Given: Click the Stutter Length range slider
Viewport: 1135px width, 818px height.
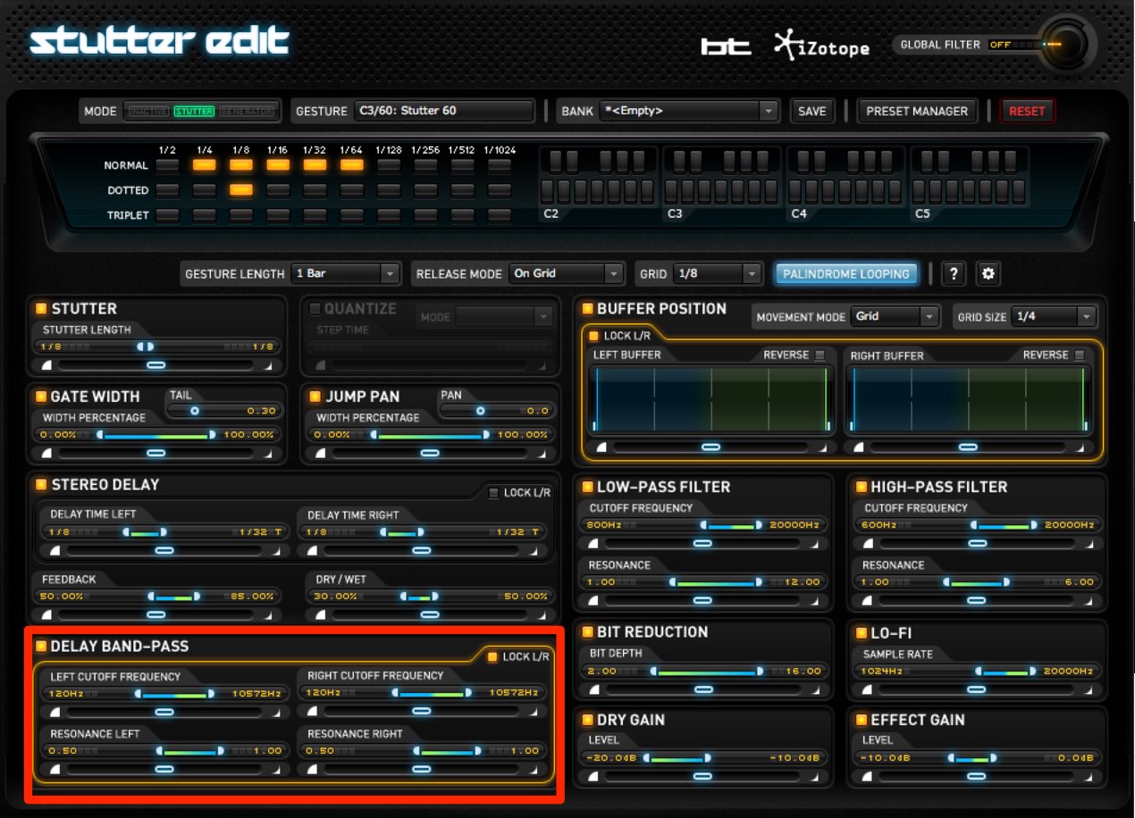Looking at the screenshot, I should [x=156, y=346].
